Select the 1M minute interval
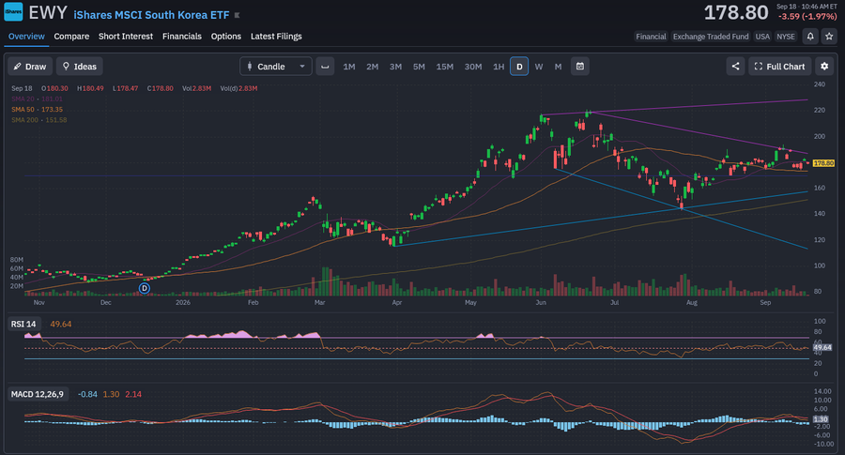Screen dimensions: 845x455 click(349, 67)
